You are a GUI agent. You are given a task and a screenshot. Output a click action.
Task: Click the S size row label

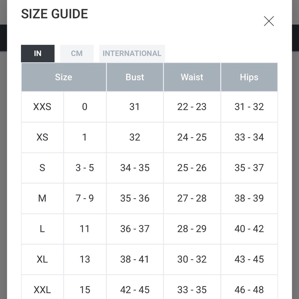pos(42,168)
